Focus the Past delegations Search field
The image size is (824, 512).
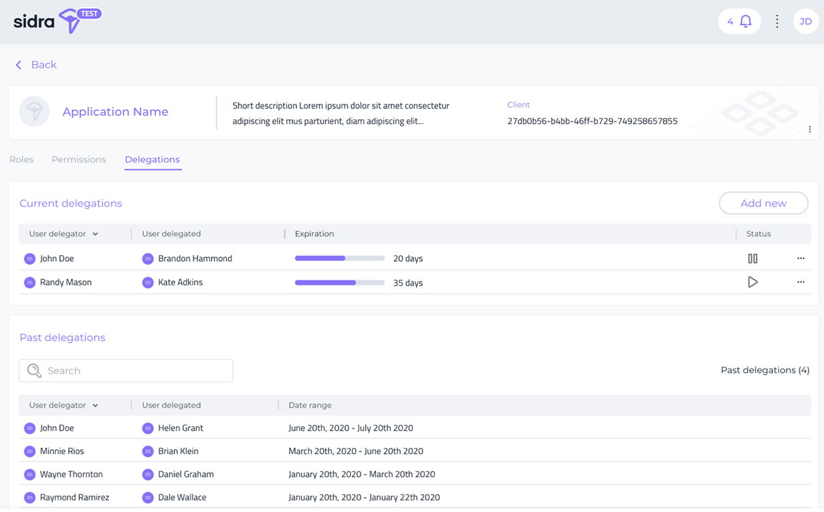[136, 371]
